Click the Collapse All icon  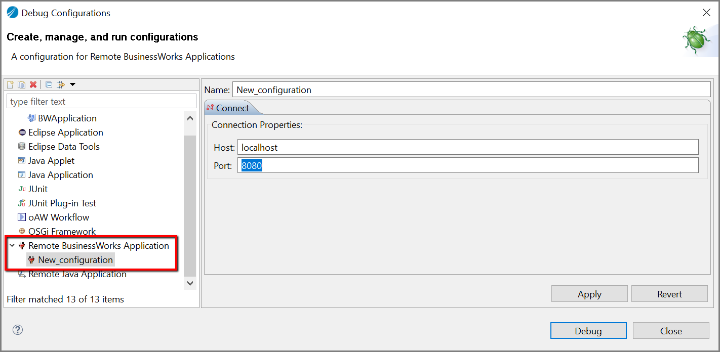pyautogui.click(x=49, y=85)
